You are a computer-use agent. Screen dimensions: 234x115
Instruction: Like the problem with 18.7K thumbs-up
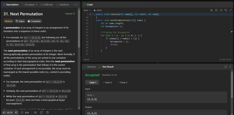click(8, 112)
